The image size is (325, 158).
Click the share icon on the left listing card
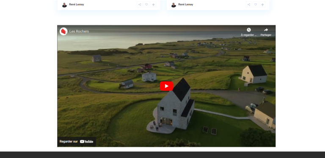[x=140, y=5]
